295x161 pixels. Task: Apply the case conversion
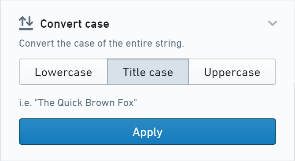pyautogui.click(x=147, y=132)
